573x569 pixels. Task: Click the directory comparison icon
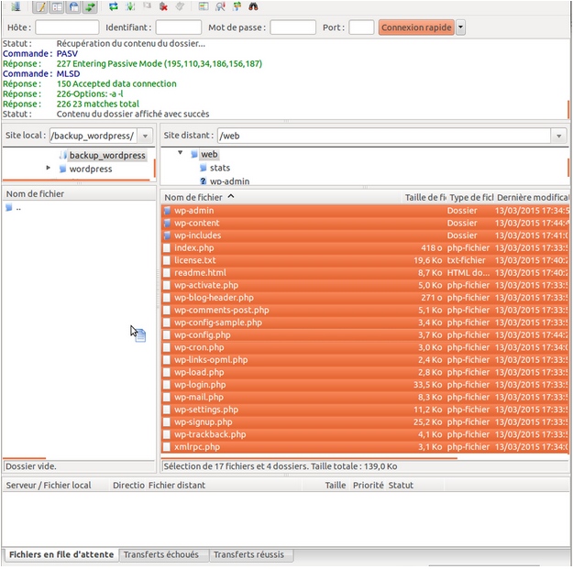coord(220,6)
